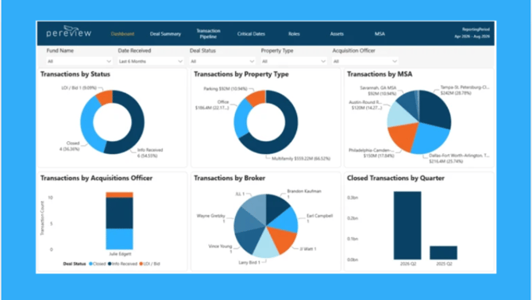Click the Pereview logo
The height and width of the screenshot is (300, 532).
pyautogui.click(x=68, y=32)
